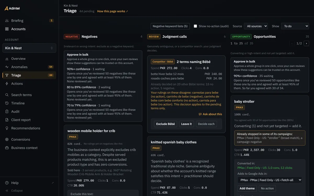The width and height of the screenshot is (314, 196).
Task: Click the Conversions target icon
Action: click(7, 140)
